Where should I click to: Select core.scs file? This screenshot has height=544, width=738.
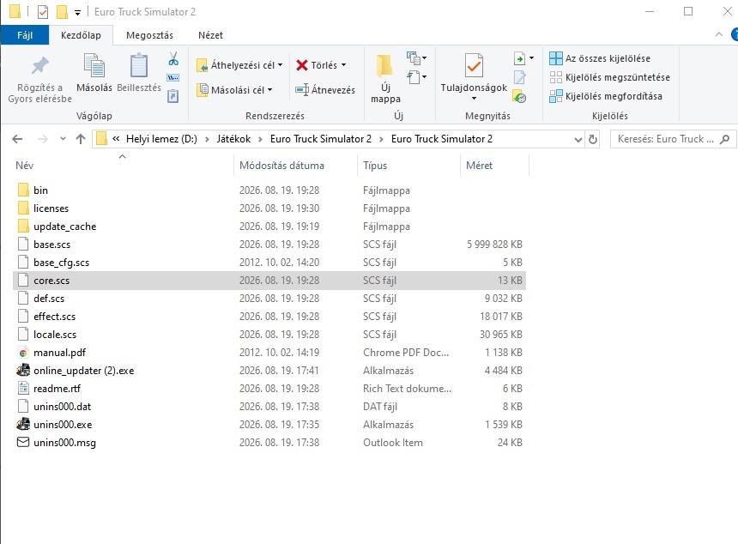(x=269, y=281)
